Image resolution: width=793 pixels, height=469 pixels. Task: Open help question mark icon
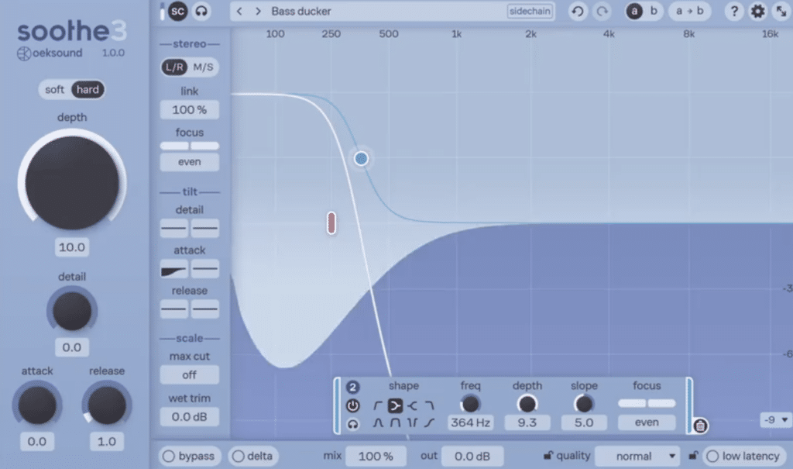(x=734, y=11)
